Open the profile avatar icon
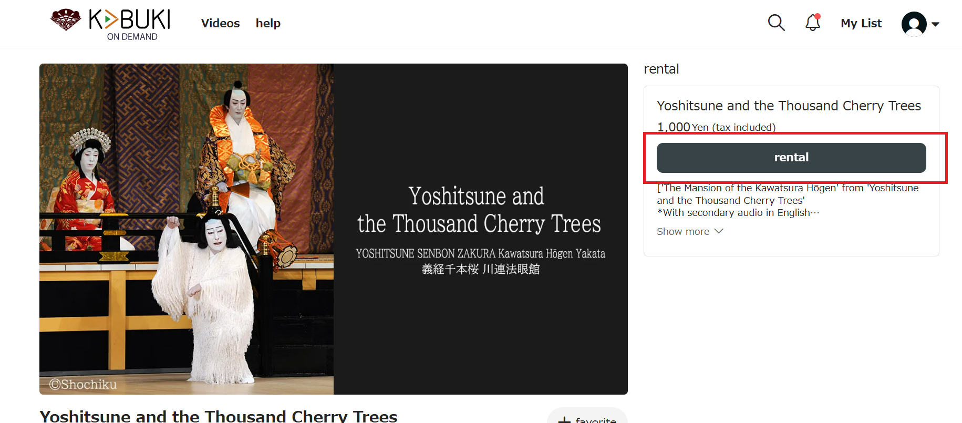This screenshot has height=423, width=962. pos(914,24)
